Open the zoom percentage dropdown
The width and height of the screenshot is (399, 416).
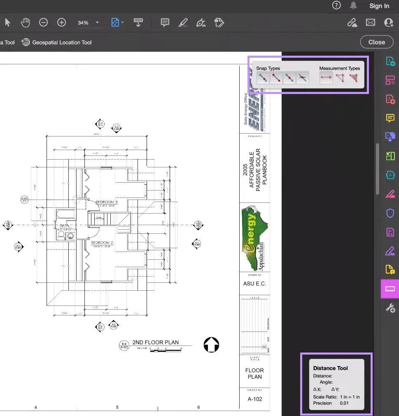coord(97,23)
